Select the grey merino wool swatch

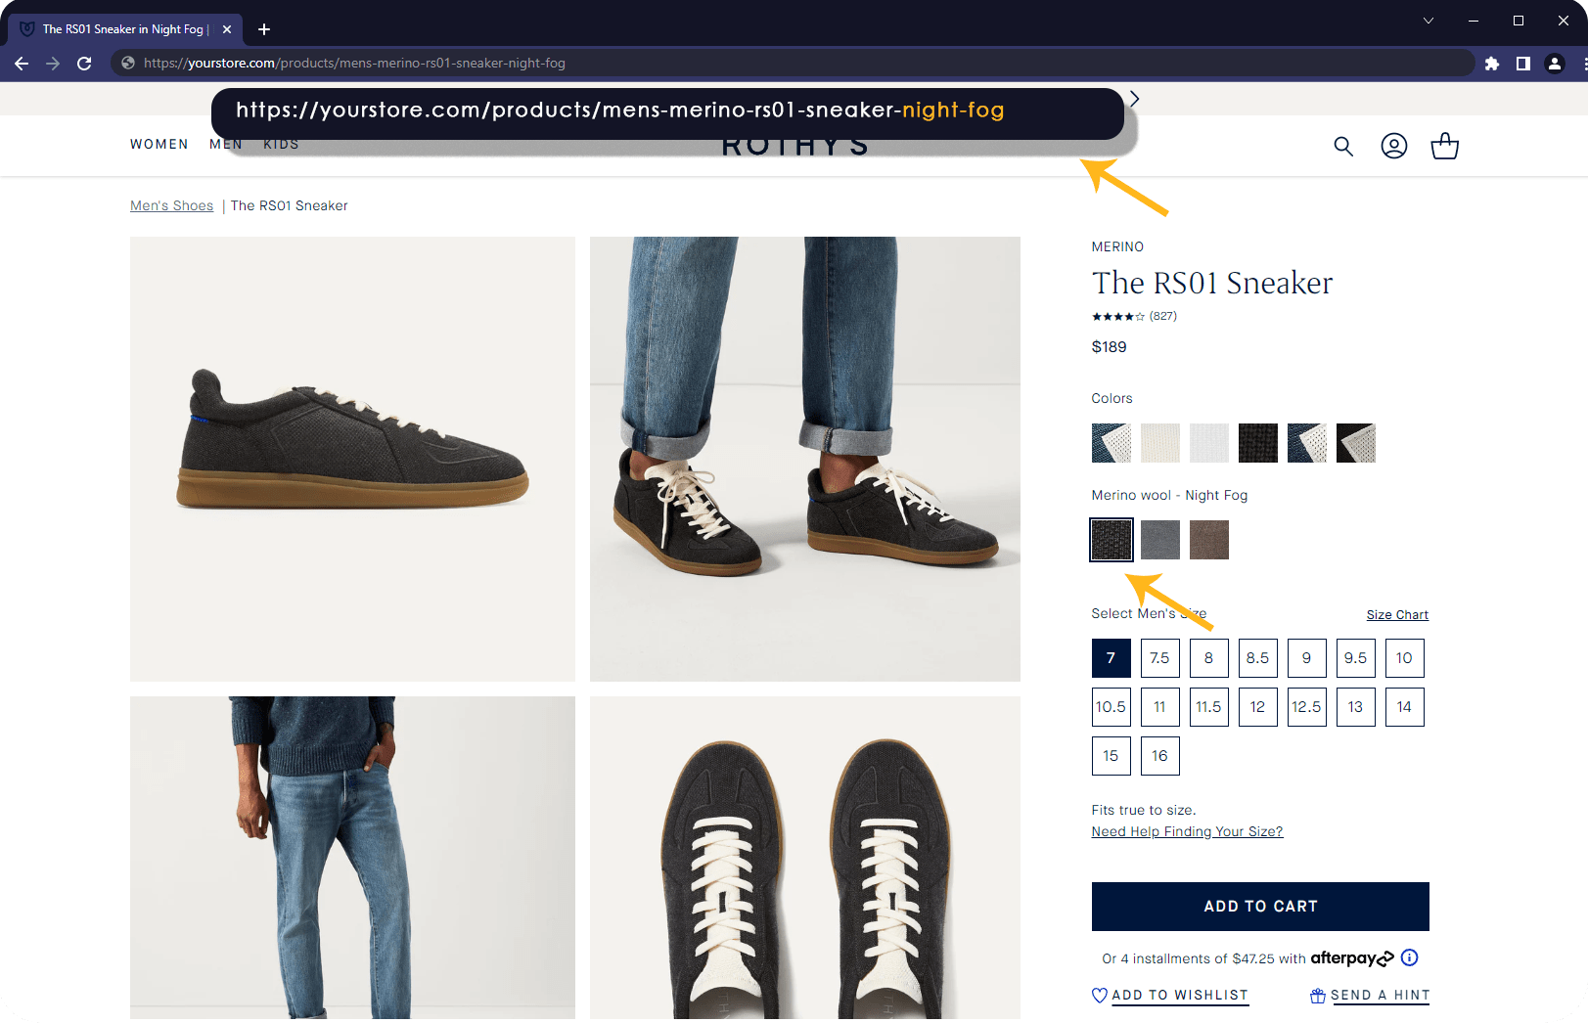click(1160, 540)
